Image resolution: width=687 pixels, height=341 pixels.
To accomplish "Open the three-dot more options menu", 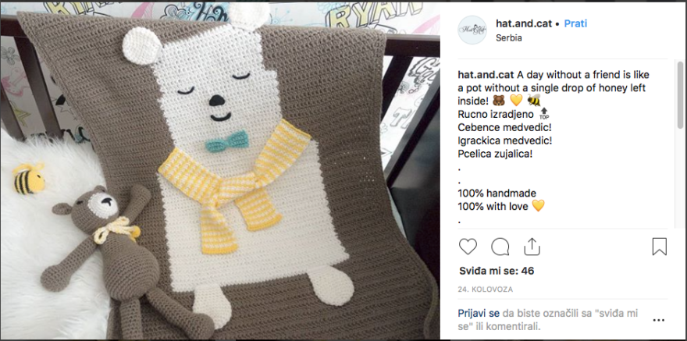I will coord(659,321).
